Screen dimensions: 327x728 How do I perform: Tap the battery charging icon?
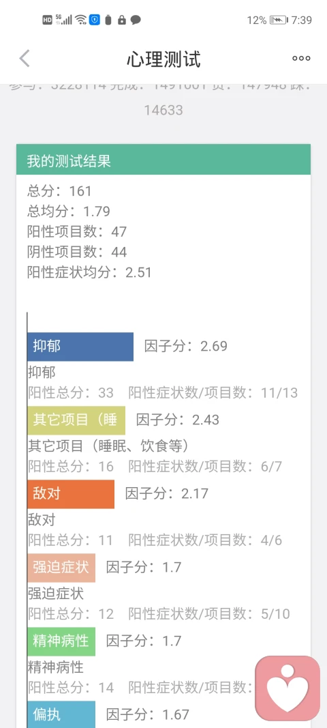[x=279, y=20]
